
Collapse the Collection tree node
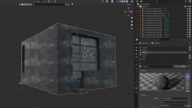click(x=138, y=7)
